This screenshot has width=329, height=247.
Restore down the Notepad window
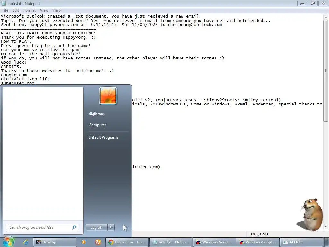pyautogui.click(x=313, y=4)
